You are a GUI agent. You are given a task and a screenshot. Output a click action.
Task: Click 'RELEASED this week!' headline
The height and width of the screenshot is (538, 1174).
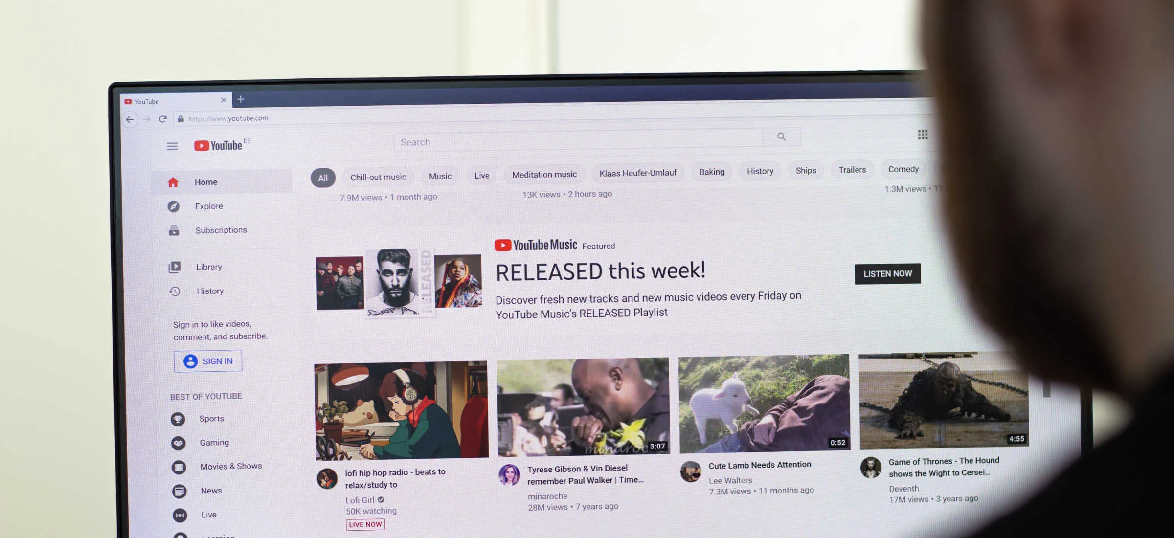(601, 271)
